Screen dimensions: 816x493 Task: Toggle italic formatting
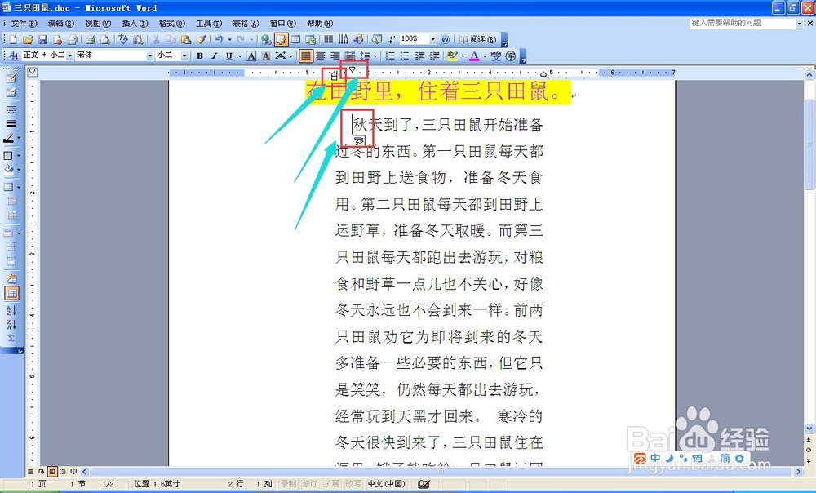214,56
